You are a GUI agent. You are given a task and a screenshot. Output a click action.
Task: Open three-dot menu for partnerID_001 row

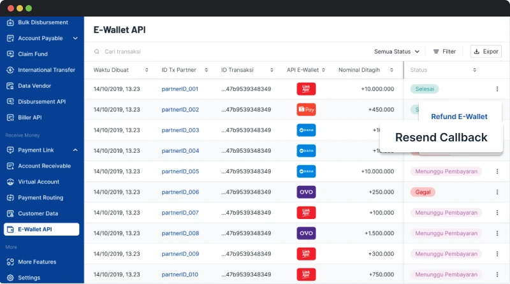coord(497,89)
